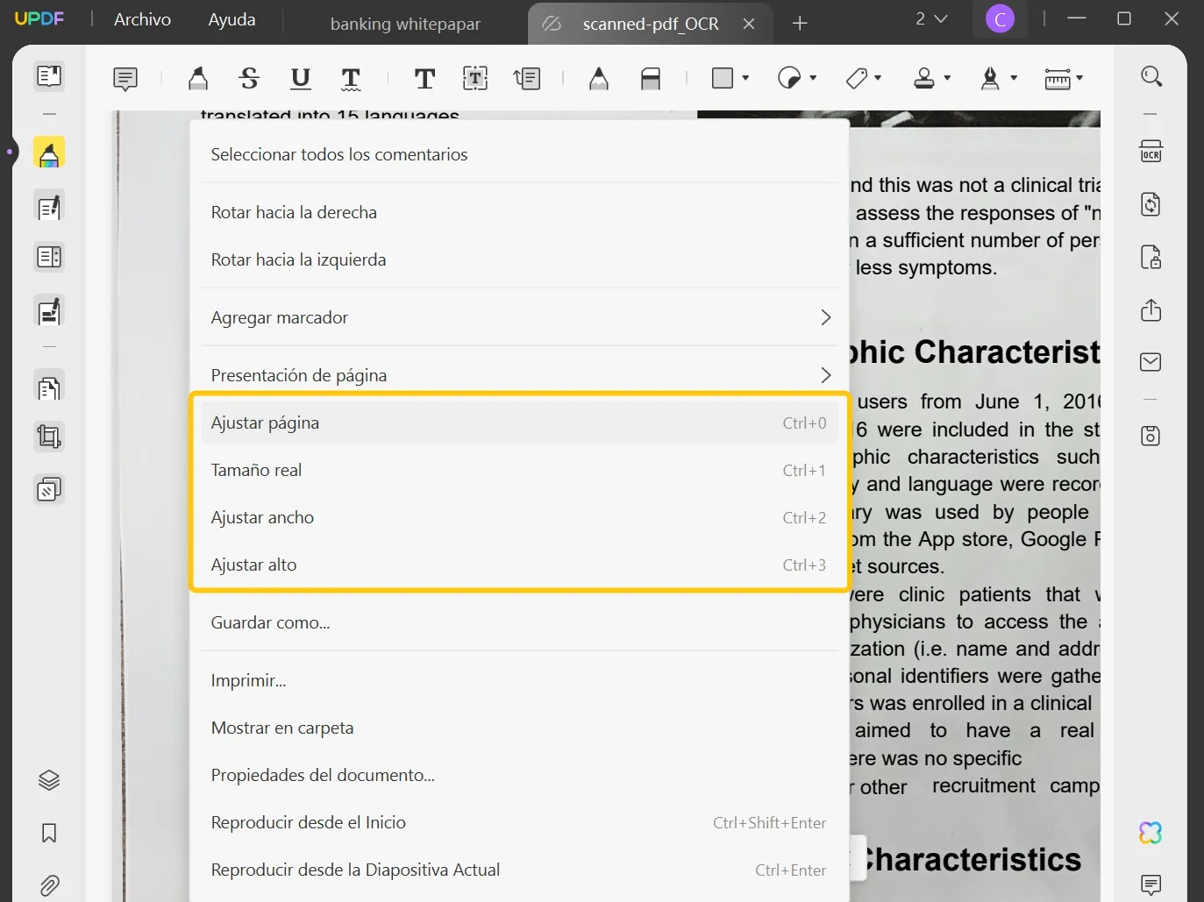1204x902 pixels.
Task: Open the Page tools icon in sidebar
Action: (49, 387)
